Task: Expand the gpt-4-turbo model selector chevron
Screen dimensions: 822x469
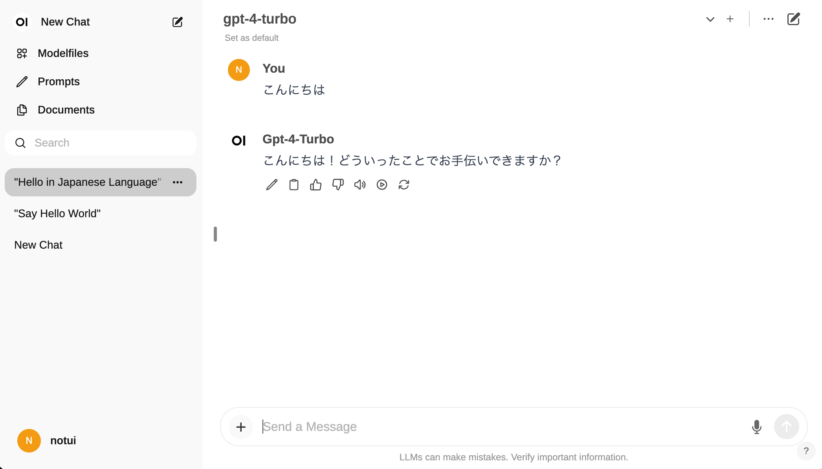Action: [710, 19]
